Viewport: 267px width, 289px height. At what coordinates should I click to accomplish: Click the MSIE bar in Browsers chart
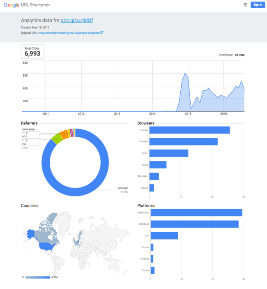158,164
